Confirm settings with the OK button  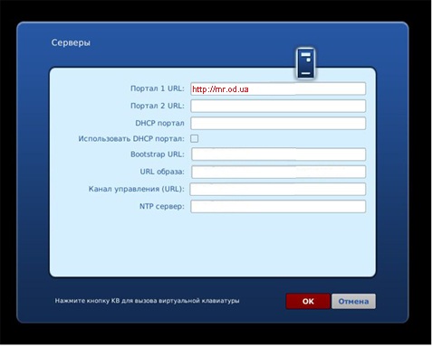[308, 301]
